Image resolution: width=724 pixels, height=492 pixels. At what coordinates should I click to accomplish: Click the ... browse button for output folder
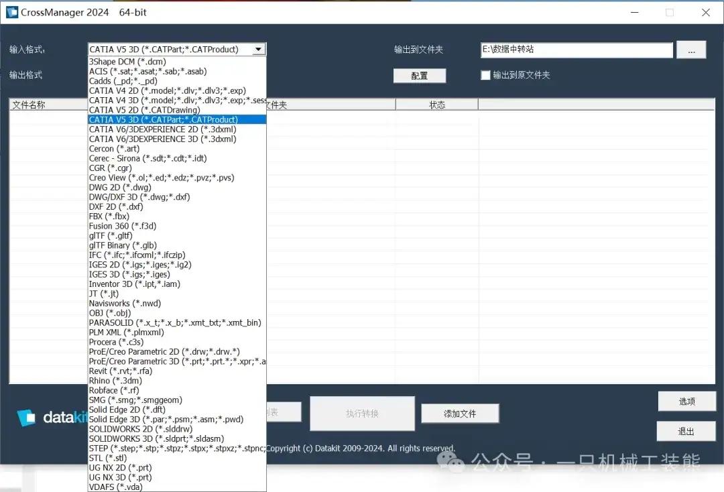691,50
